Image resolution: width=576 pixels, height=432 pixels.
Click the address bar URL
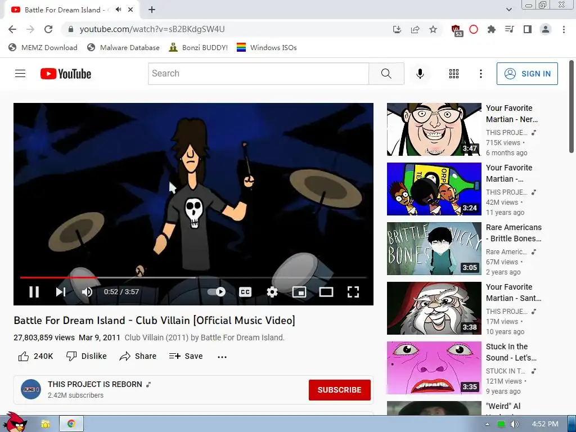click(152, 29)
